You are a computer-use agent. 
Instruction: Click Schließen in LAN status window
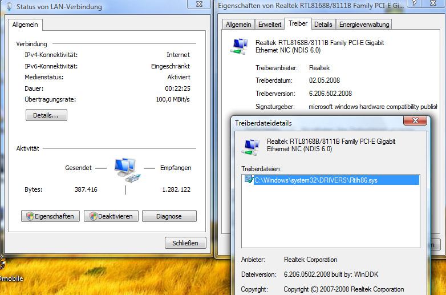185,243
